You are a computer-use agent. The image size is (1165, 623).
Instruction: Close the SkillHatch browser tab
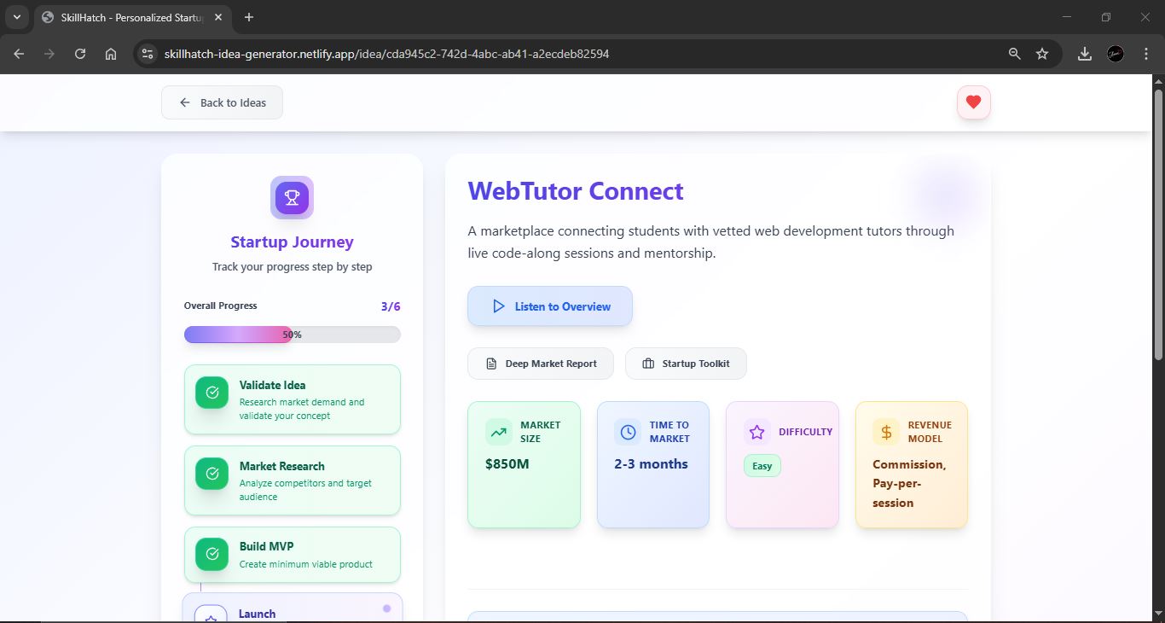point(218,17)
